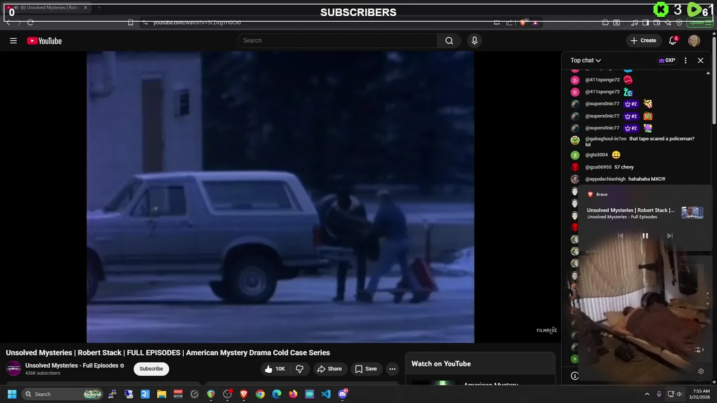The image size is (717, 403).
Task: Click into the YouTube search field
Action: [337, 40]
